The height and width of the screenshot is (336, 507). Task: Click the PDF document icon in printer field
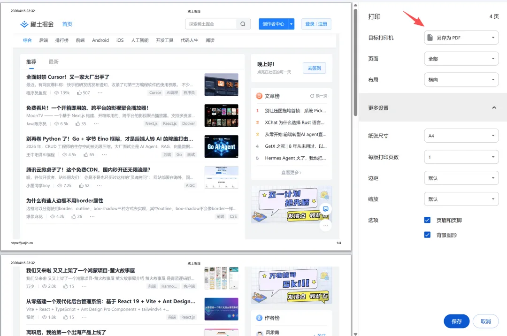pyautogui.click(x=430, y=38)
